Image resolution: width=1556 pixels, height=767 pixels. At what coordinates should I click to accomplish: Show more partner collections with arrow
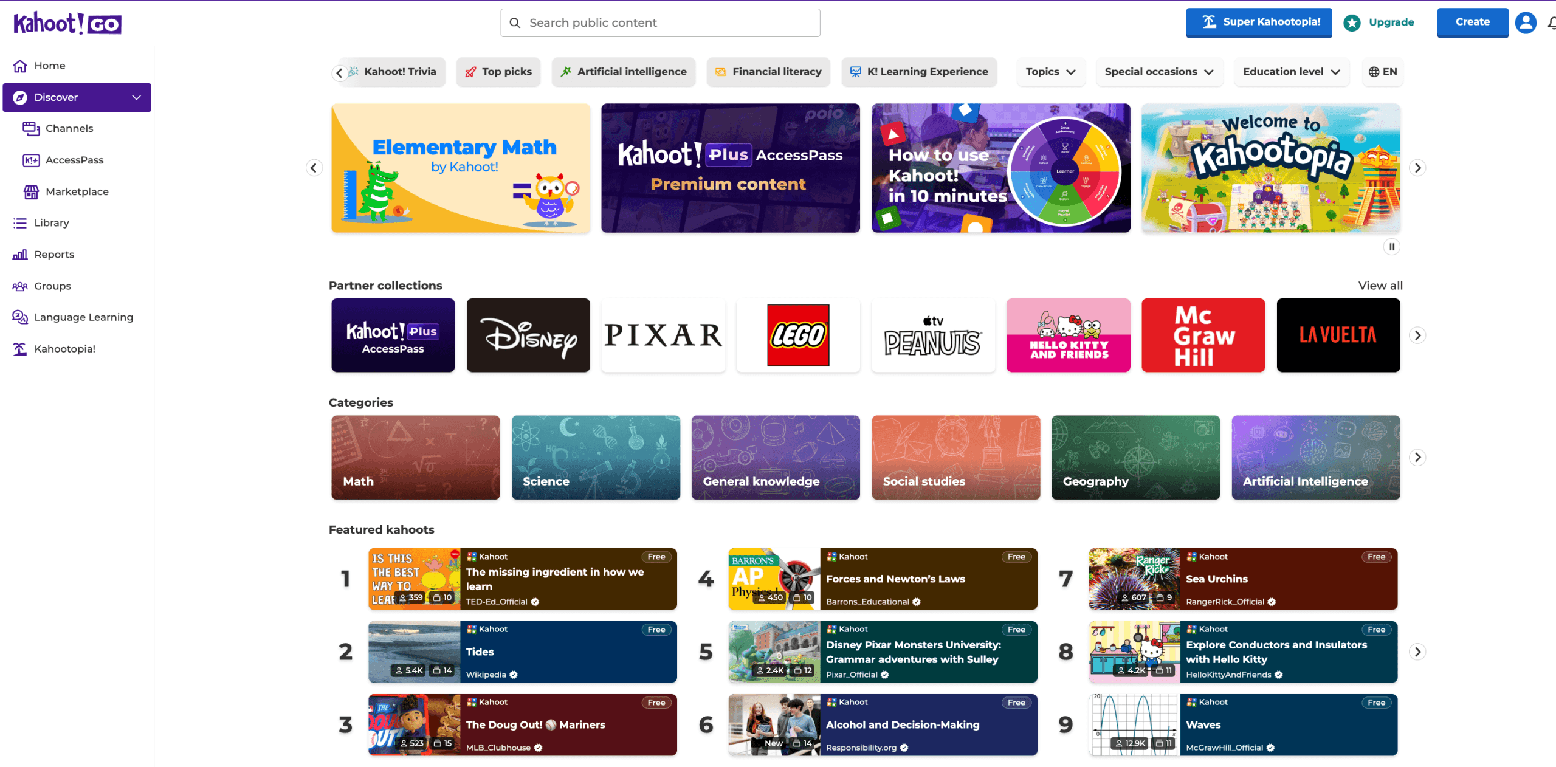point(1417,335)
